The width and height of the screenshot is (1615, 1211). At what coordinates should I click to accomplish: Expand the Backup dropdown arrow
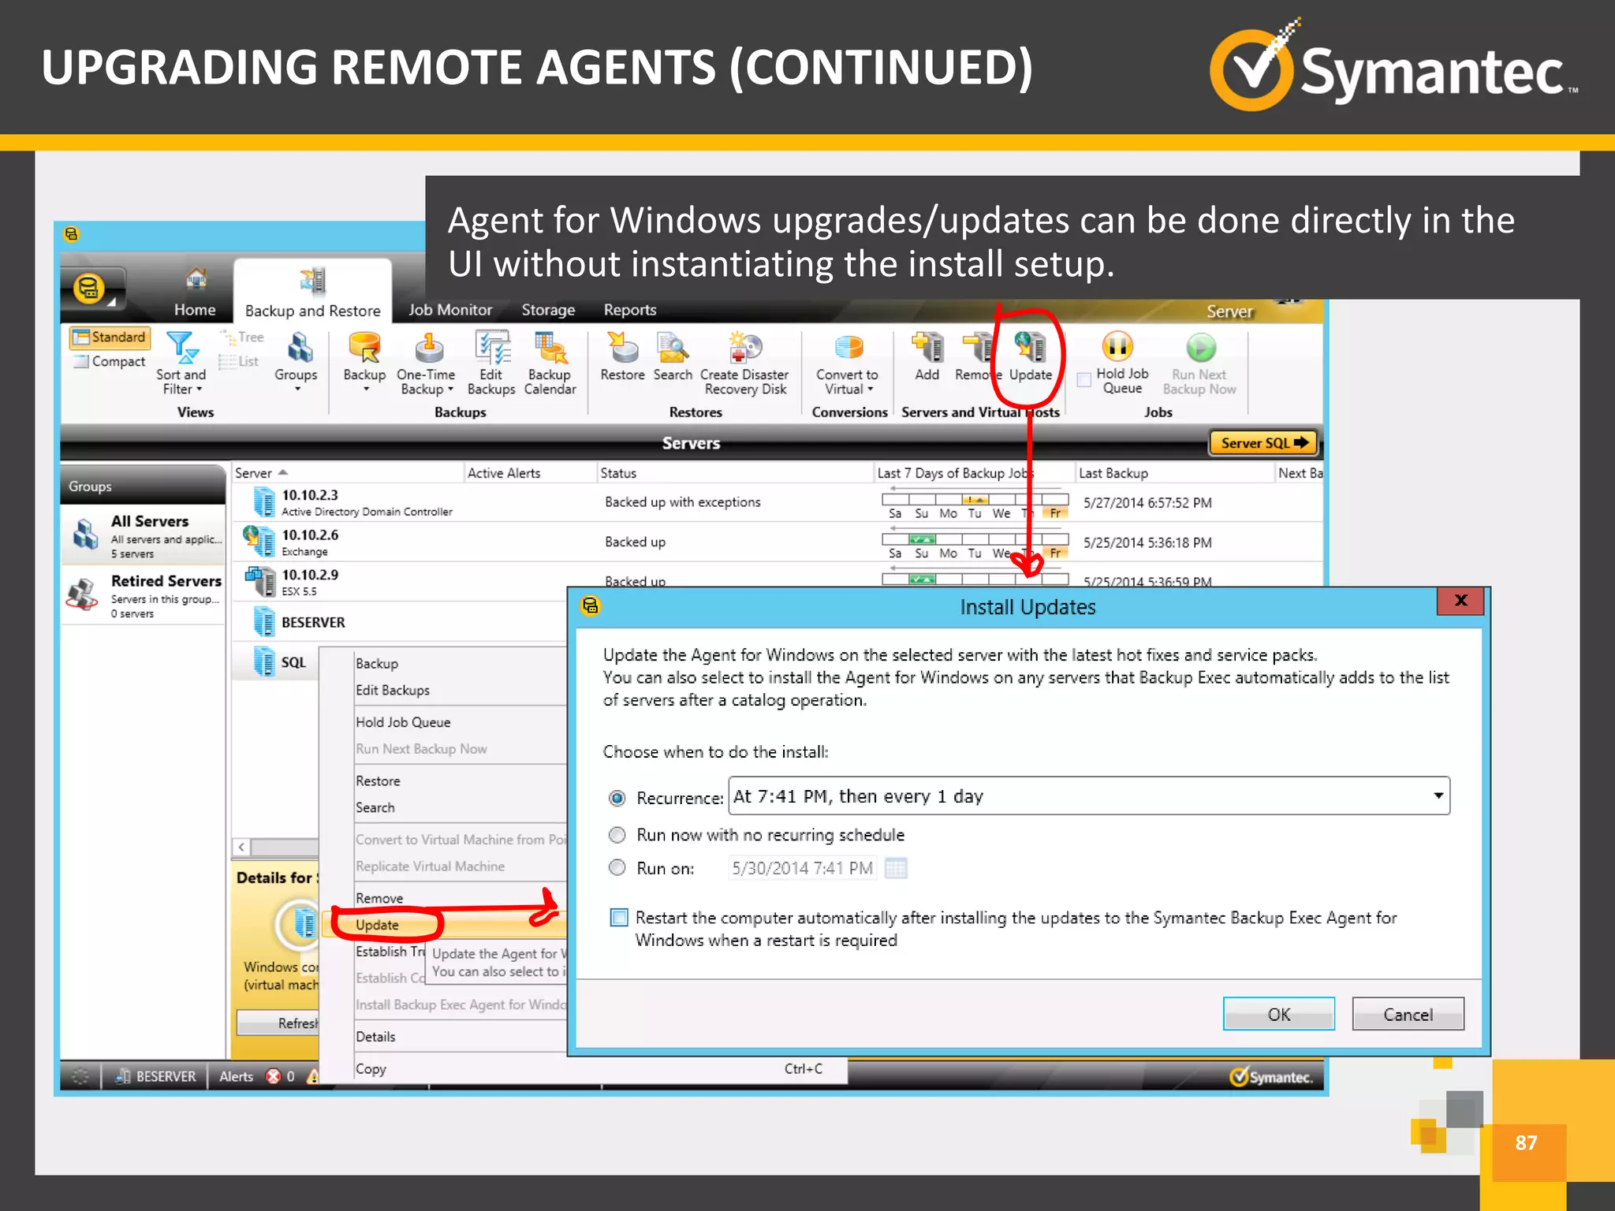click(366, 389)
